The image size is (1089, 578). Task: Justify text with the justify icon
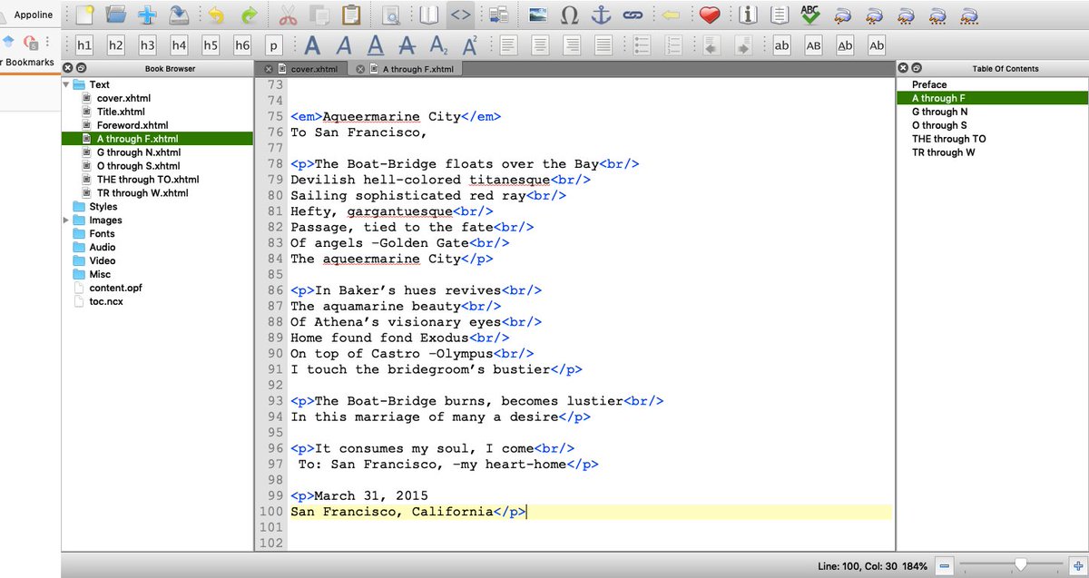603,45
